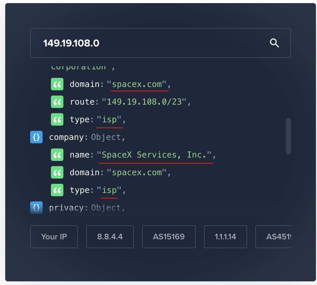Click the IP address search field
The image size is (317, 285).
149,43
